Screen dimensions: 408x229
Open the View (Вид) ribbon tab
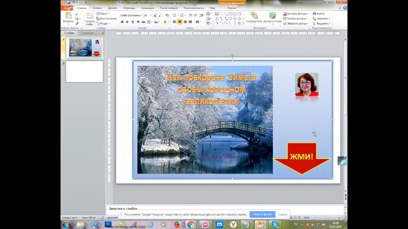[x=212, y=8]
